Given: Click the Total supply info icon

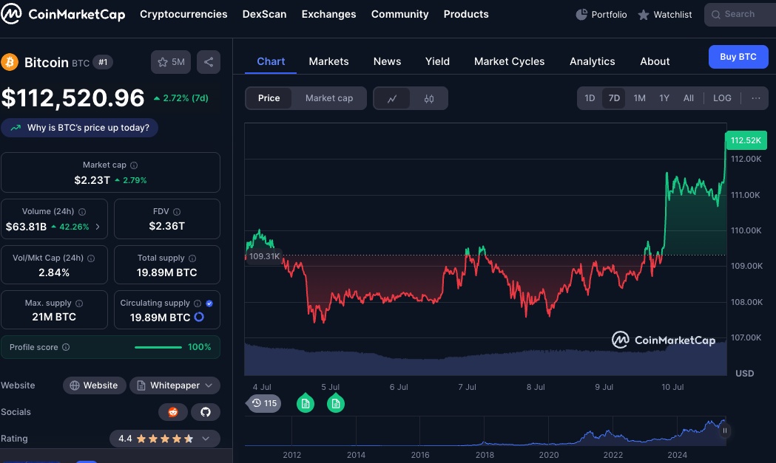Looking at the screenshot, I should pos(192,258).
